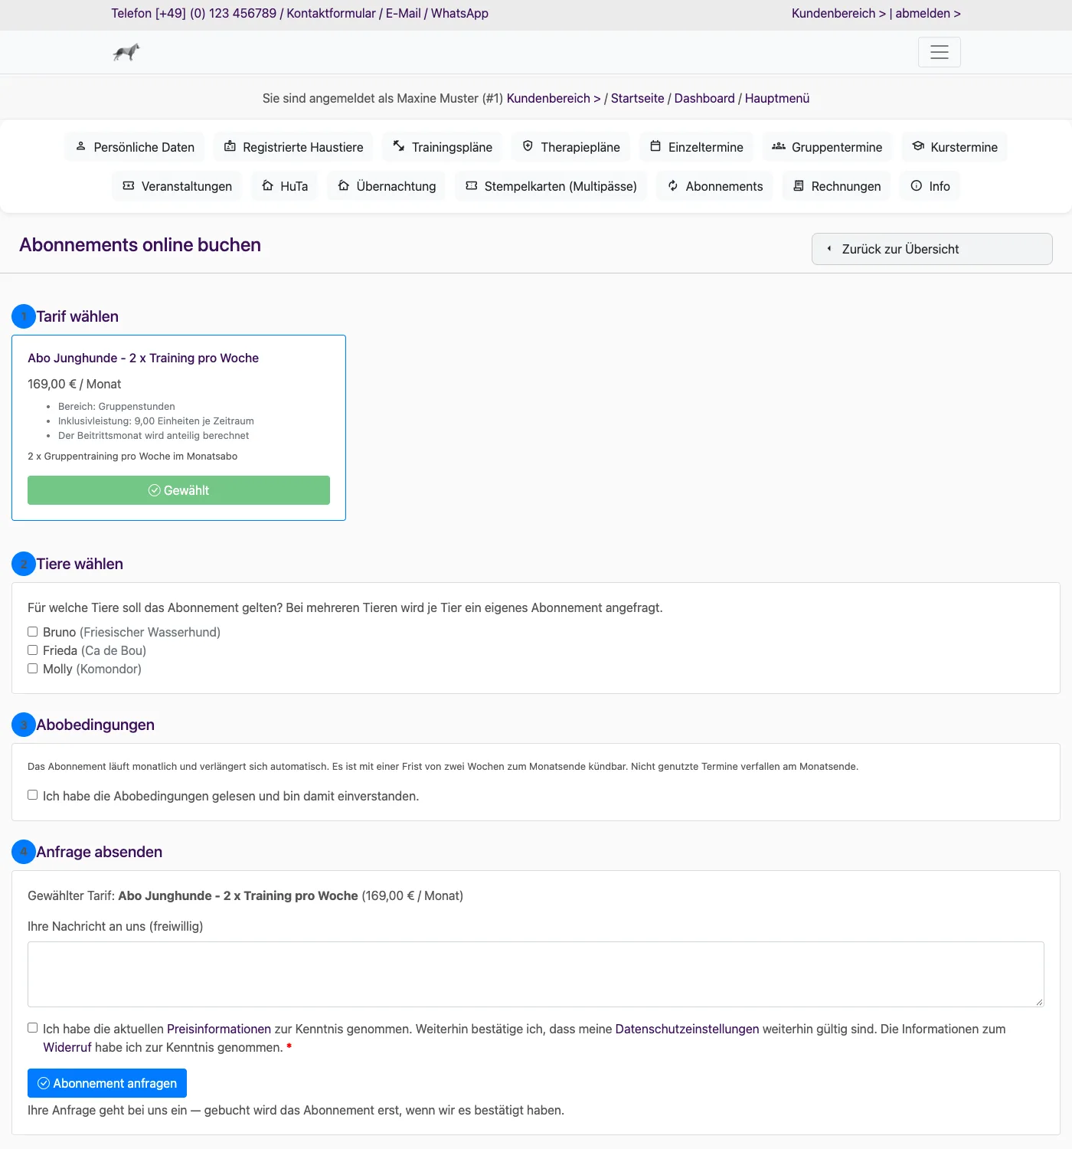The height and width of the screenshot is (1149, 1072).
Task: Open Kurstermine page
Action: 955,147
